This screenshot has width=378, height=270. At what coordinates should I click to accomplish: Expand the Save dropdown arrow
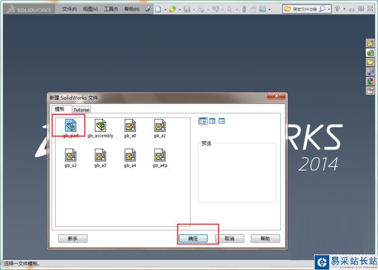pos(194,9)
